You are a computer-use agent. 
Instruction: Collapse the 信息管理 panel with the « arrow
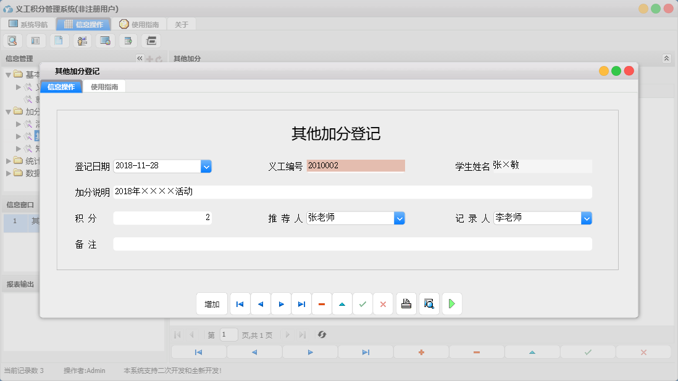point(140,58)
